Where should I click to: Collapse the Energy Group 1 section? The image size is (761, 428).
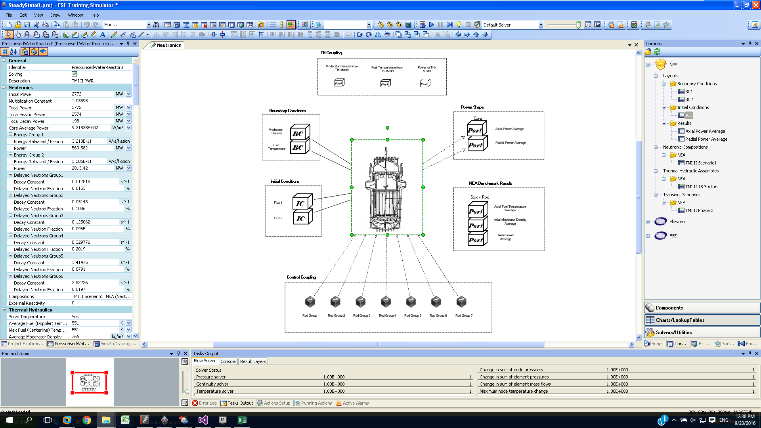[x=11, y=135]
